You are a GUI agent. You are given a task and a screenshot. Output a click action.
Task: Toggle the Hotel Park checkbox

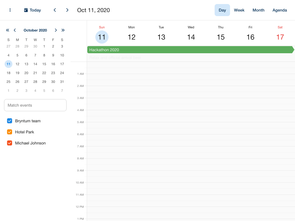pyautogui.click(x=10, y=132)
